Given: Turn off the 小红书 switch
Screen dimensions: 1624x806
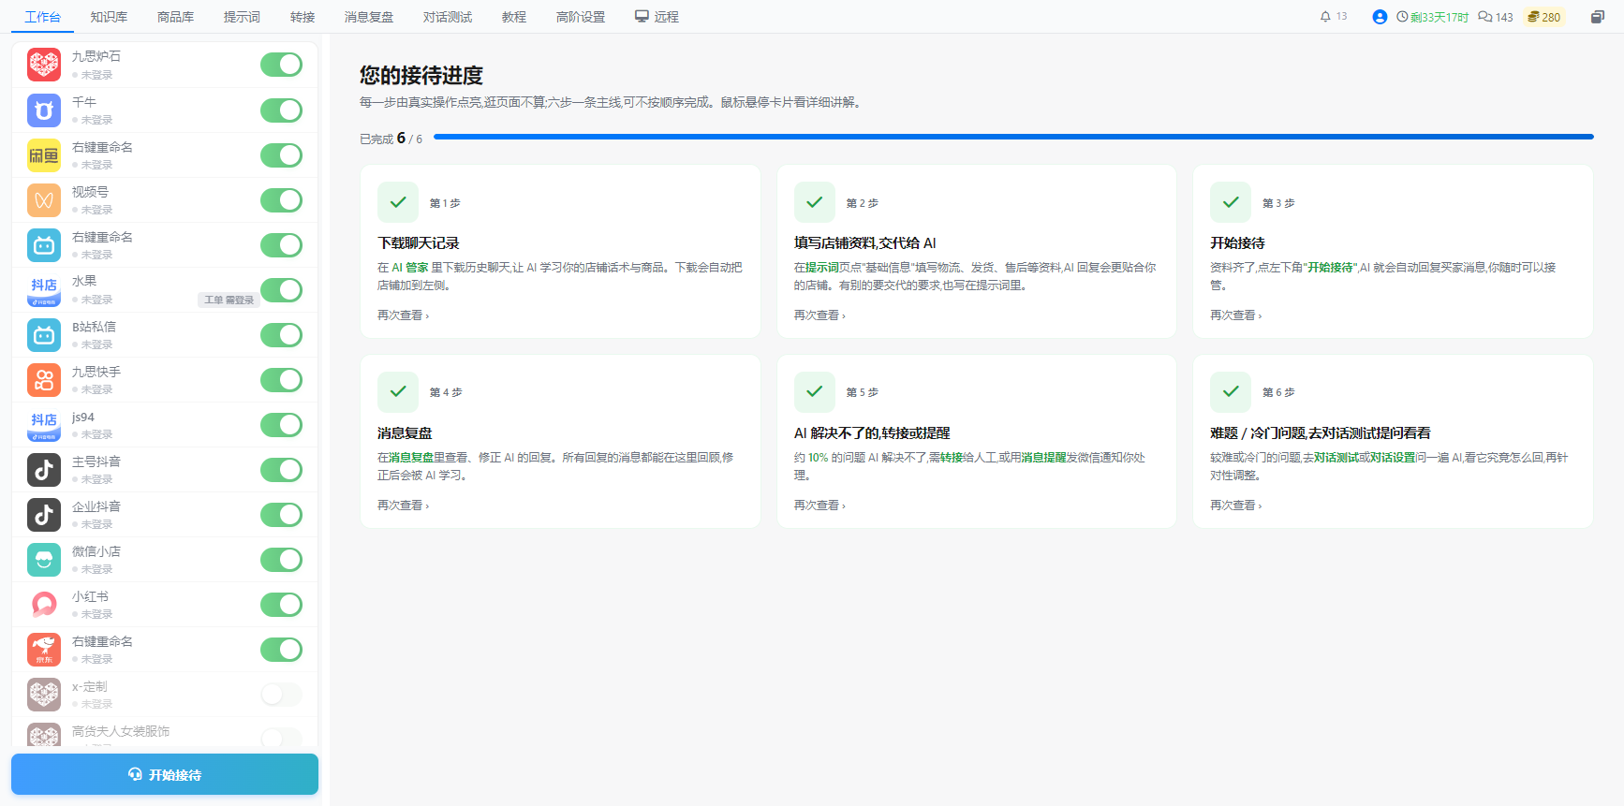Looking at the screenshot, I should (x=281, y=605).
